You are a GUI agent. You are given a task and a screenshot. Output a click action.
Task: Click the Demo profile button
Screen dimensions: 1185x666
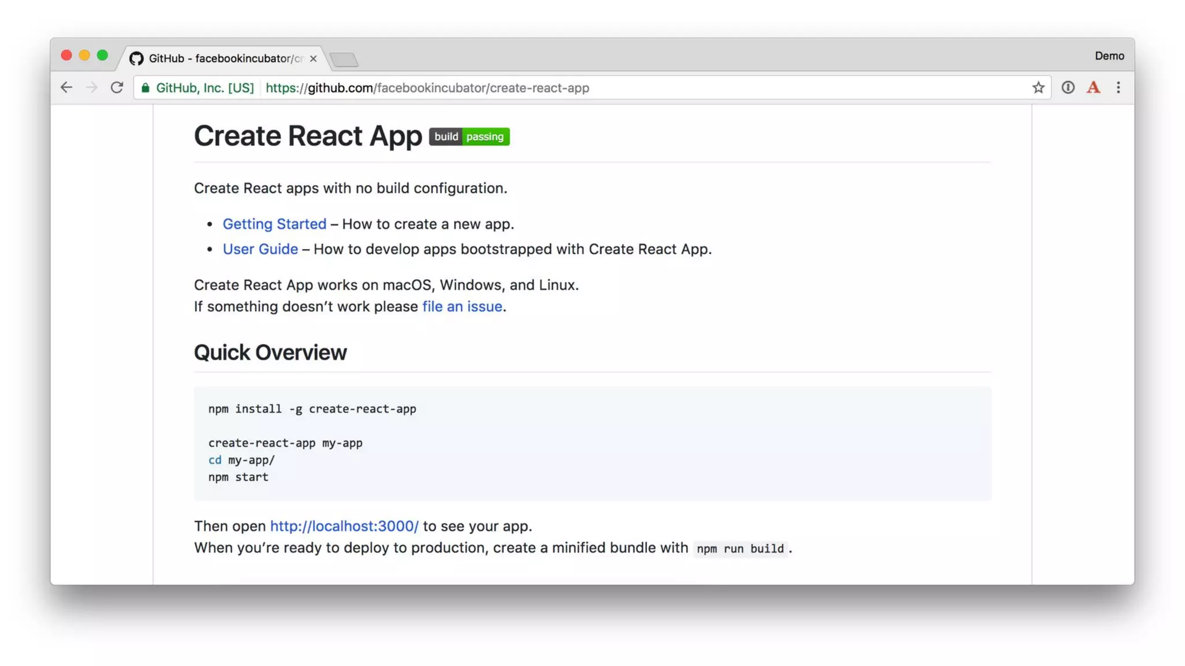(x=1109, y=56)
